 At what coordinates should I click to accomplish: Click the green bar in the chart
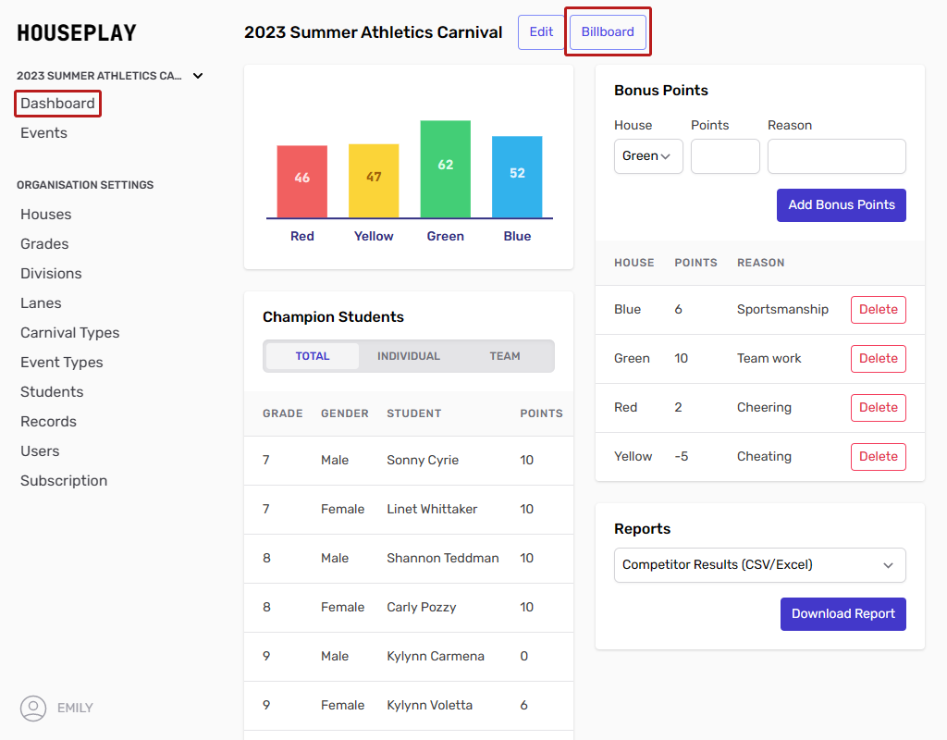click(445, 169)
